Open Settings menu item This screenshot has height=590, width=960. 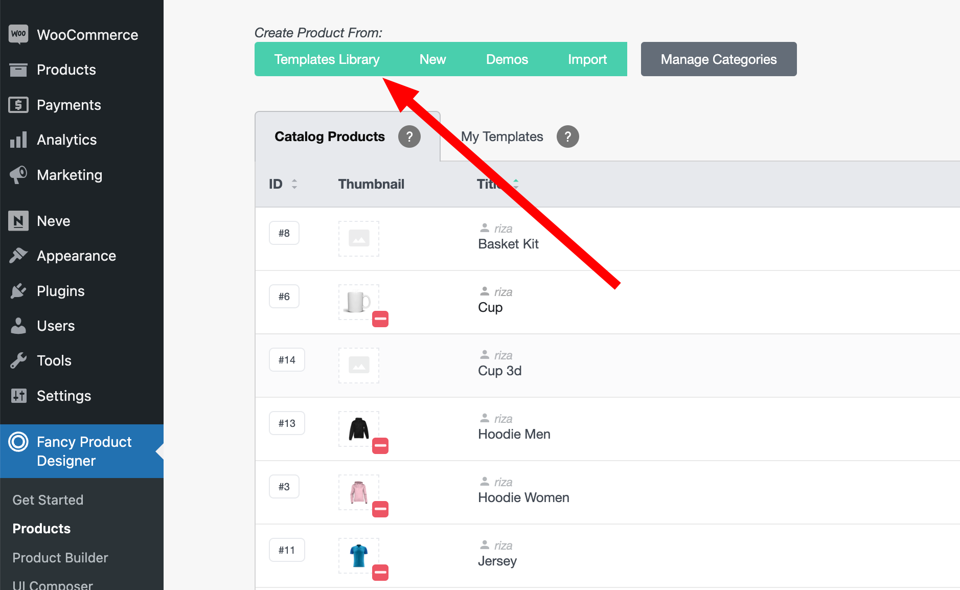click(82, 396)
